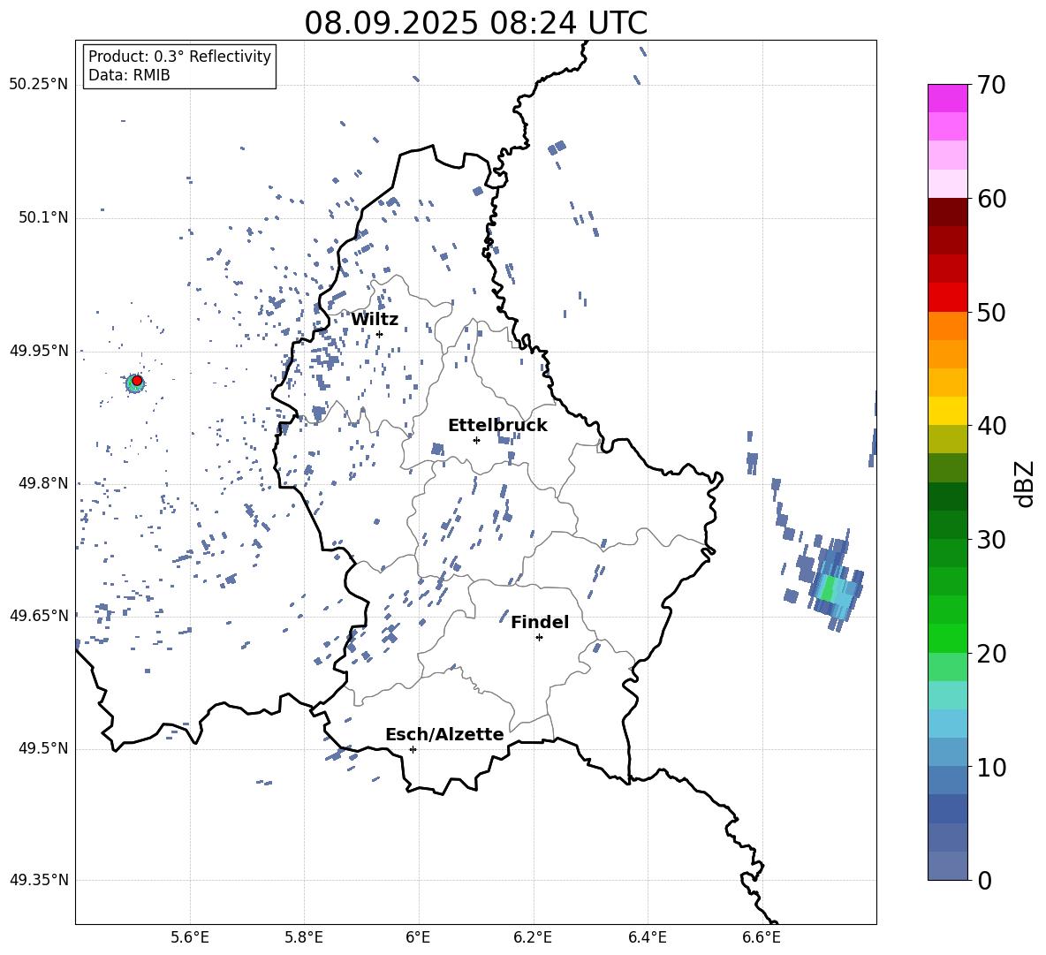The image size is (1046, 955).
Task: Click the Esch/Alzette station cross marker
Action: (x=413, y=749)
